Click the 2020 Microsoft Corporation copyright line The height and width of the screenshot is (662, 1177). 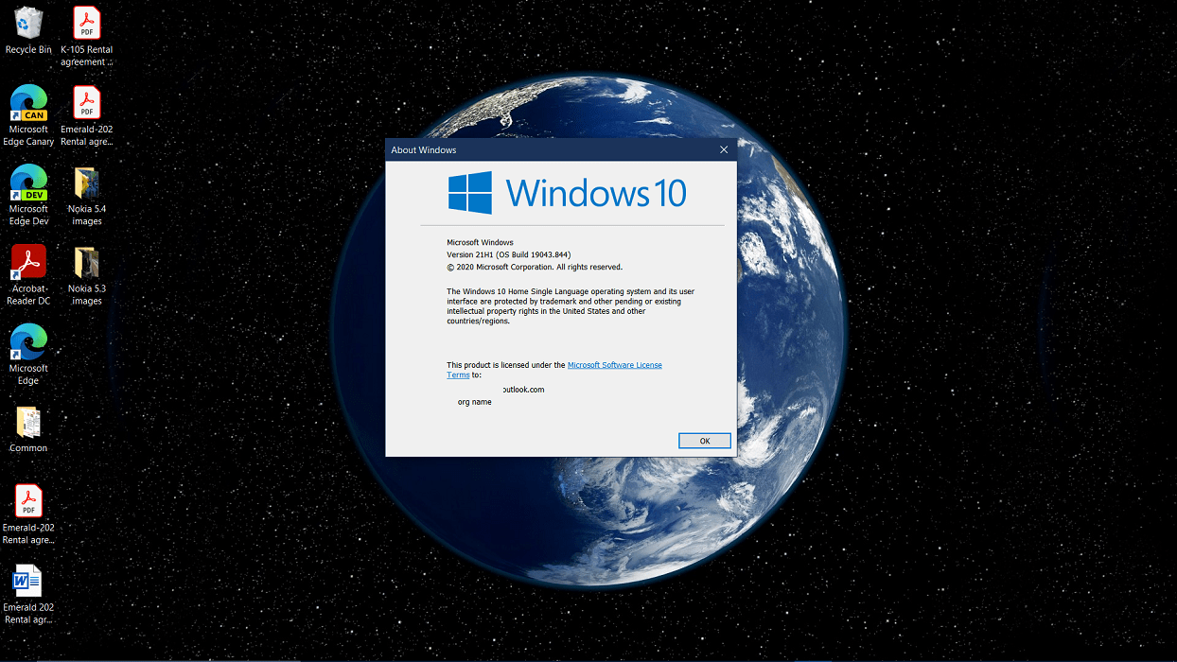pyautogui.click(x=535, y=267)
